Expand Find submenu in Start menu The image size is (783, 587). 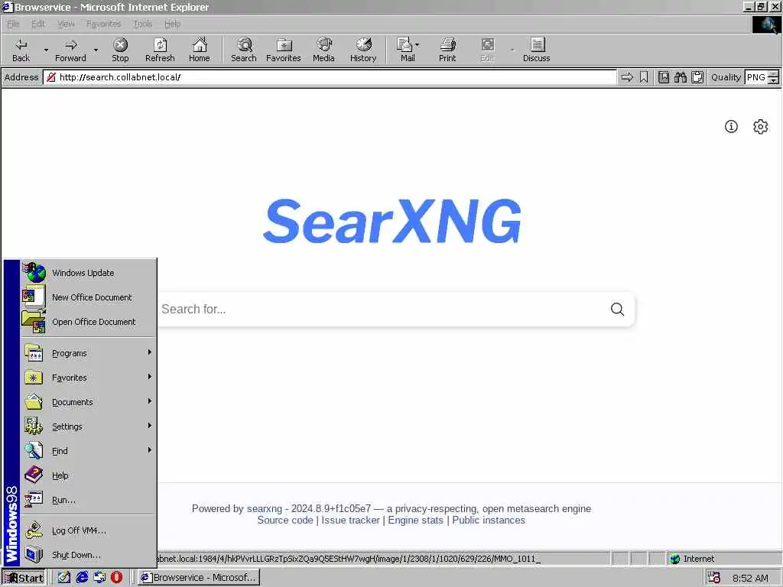88,451
